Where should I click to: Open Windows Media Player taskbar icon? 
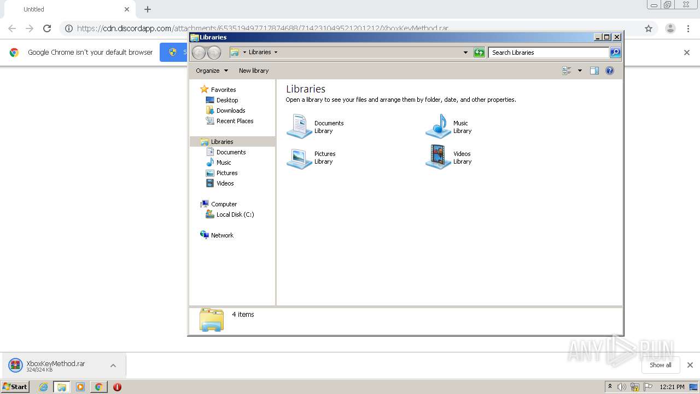80,387
